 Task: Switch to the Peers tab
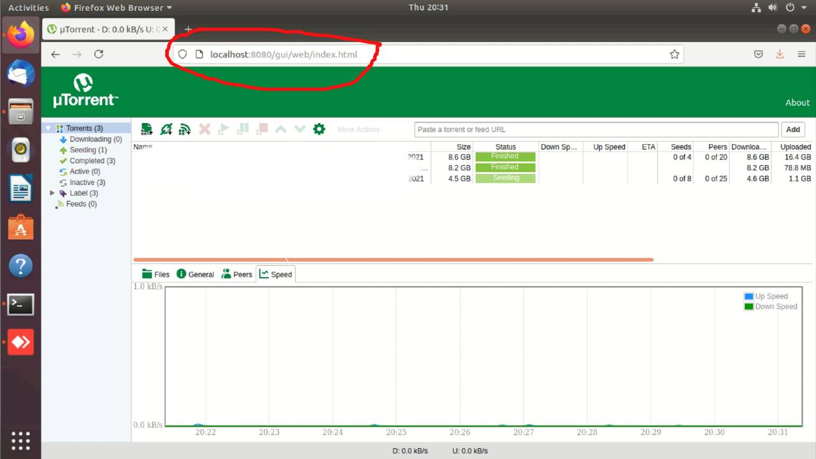(237, 273)
